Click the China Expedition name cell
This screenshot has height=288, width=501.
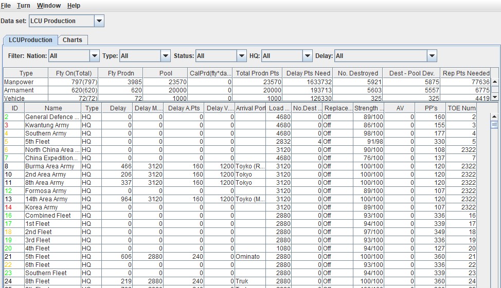(52, 158)
